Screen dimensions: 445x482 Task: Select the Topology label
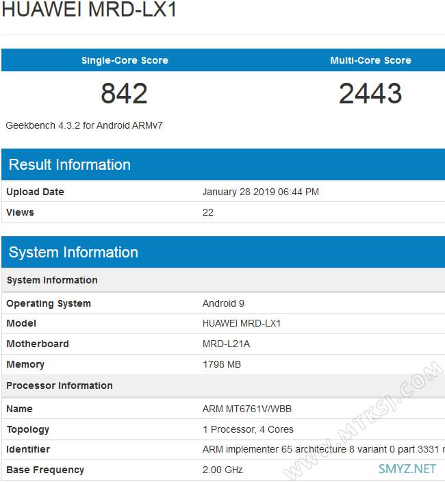[27, 430]
